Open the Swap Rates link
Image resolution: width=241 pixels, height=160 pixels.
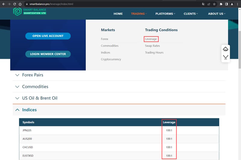click(152, 46)
